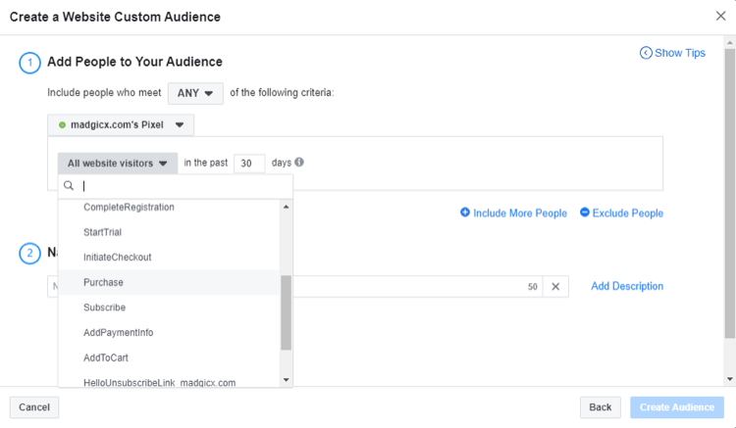This screenshot has height=428, width=736.
Task: Click the Add Description link
Action: tap(627, 287)
